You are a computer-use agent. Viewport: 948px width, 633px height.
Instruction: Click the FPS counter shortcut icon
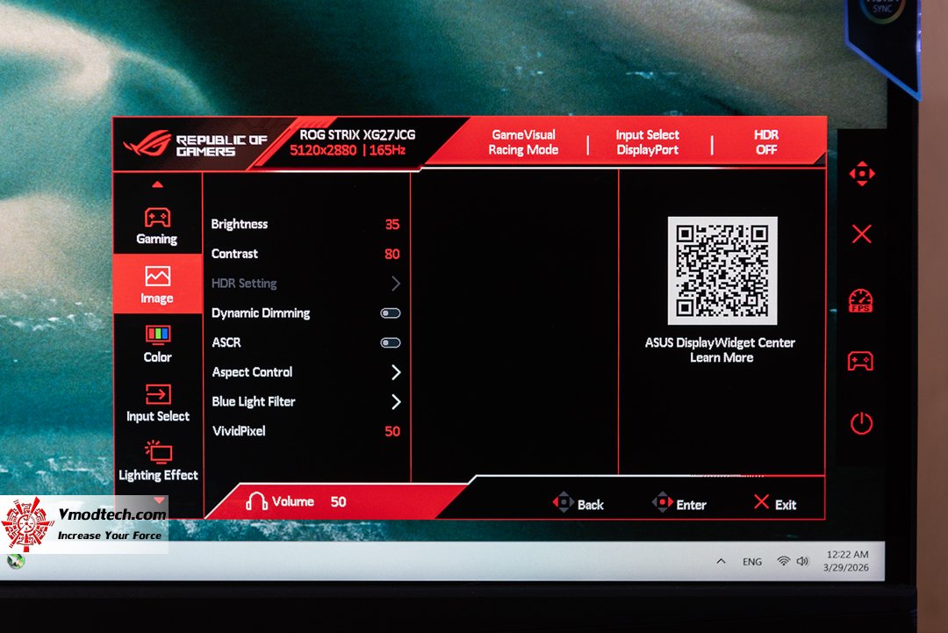(861, 300)
